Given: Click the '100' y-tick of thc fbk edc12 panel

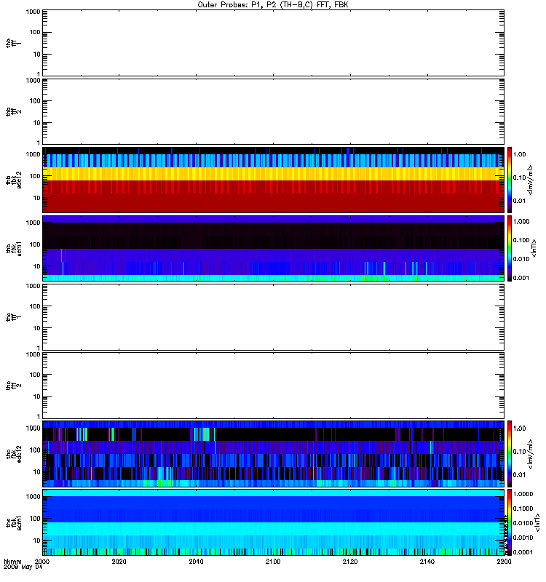Looking at the screenshot, I should (x=35, y=450).
